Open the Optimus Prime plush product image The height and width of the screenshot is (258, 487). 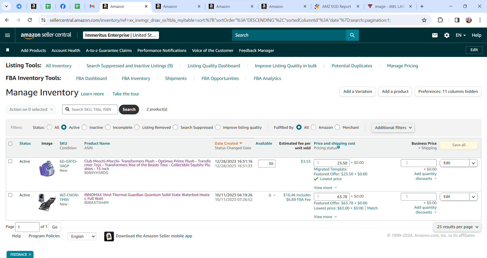47,168
